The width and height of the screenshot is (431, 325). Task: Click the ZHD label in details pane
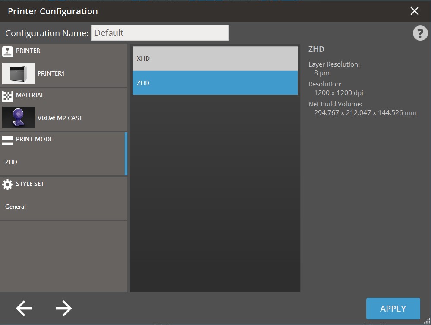pyautogui.click(x=316, y=49)
